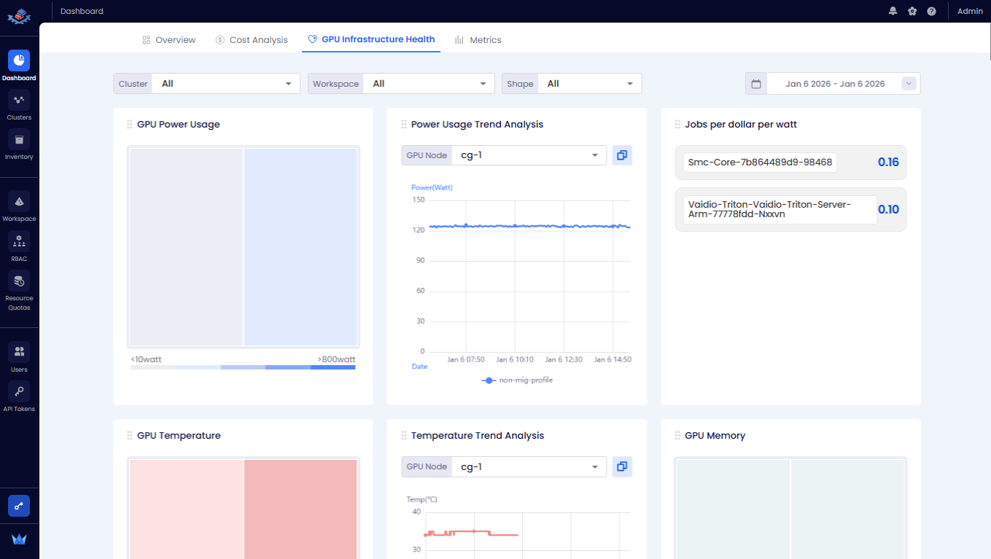Viewport: 991px width, 559px height.
Task: Open the Users page icon
Action: (19, 352)
